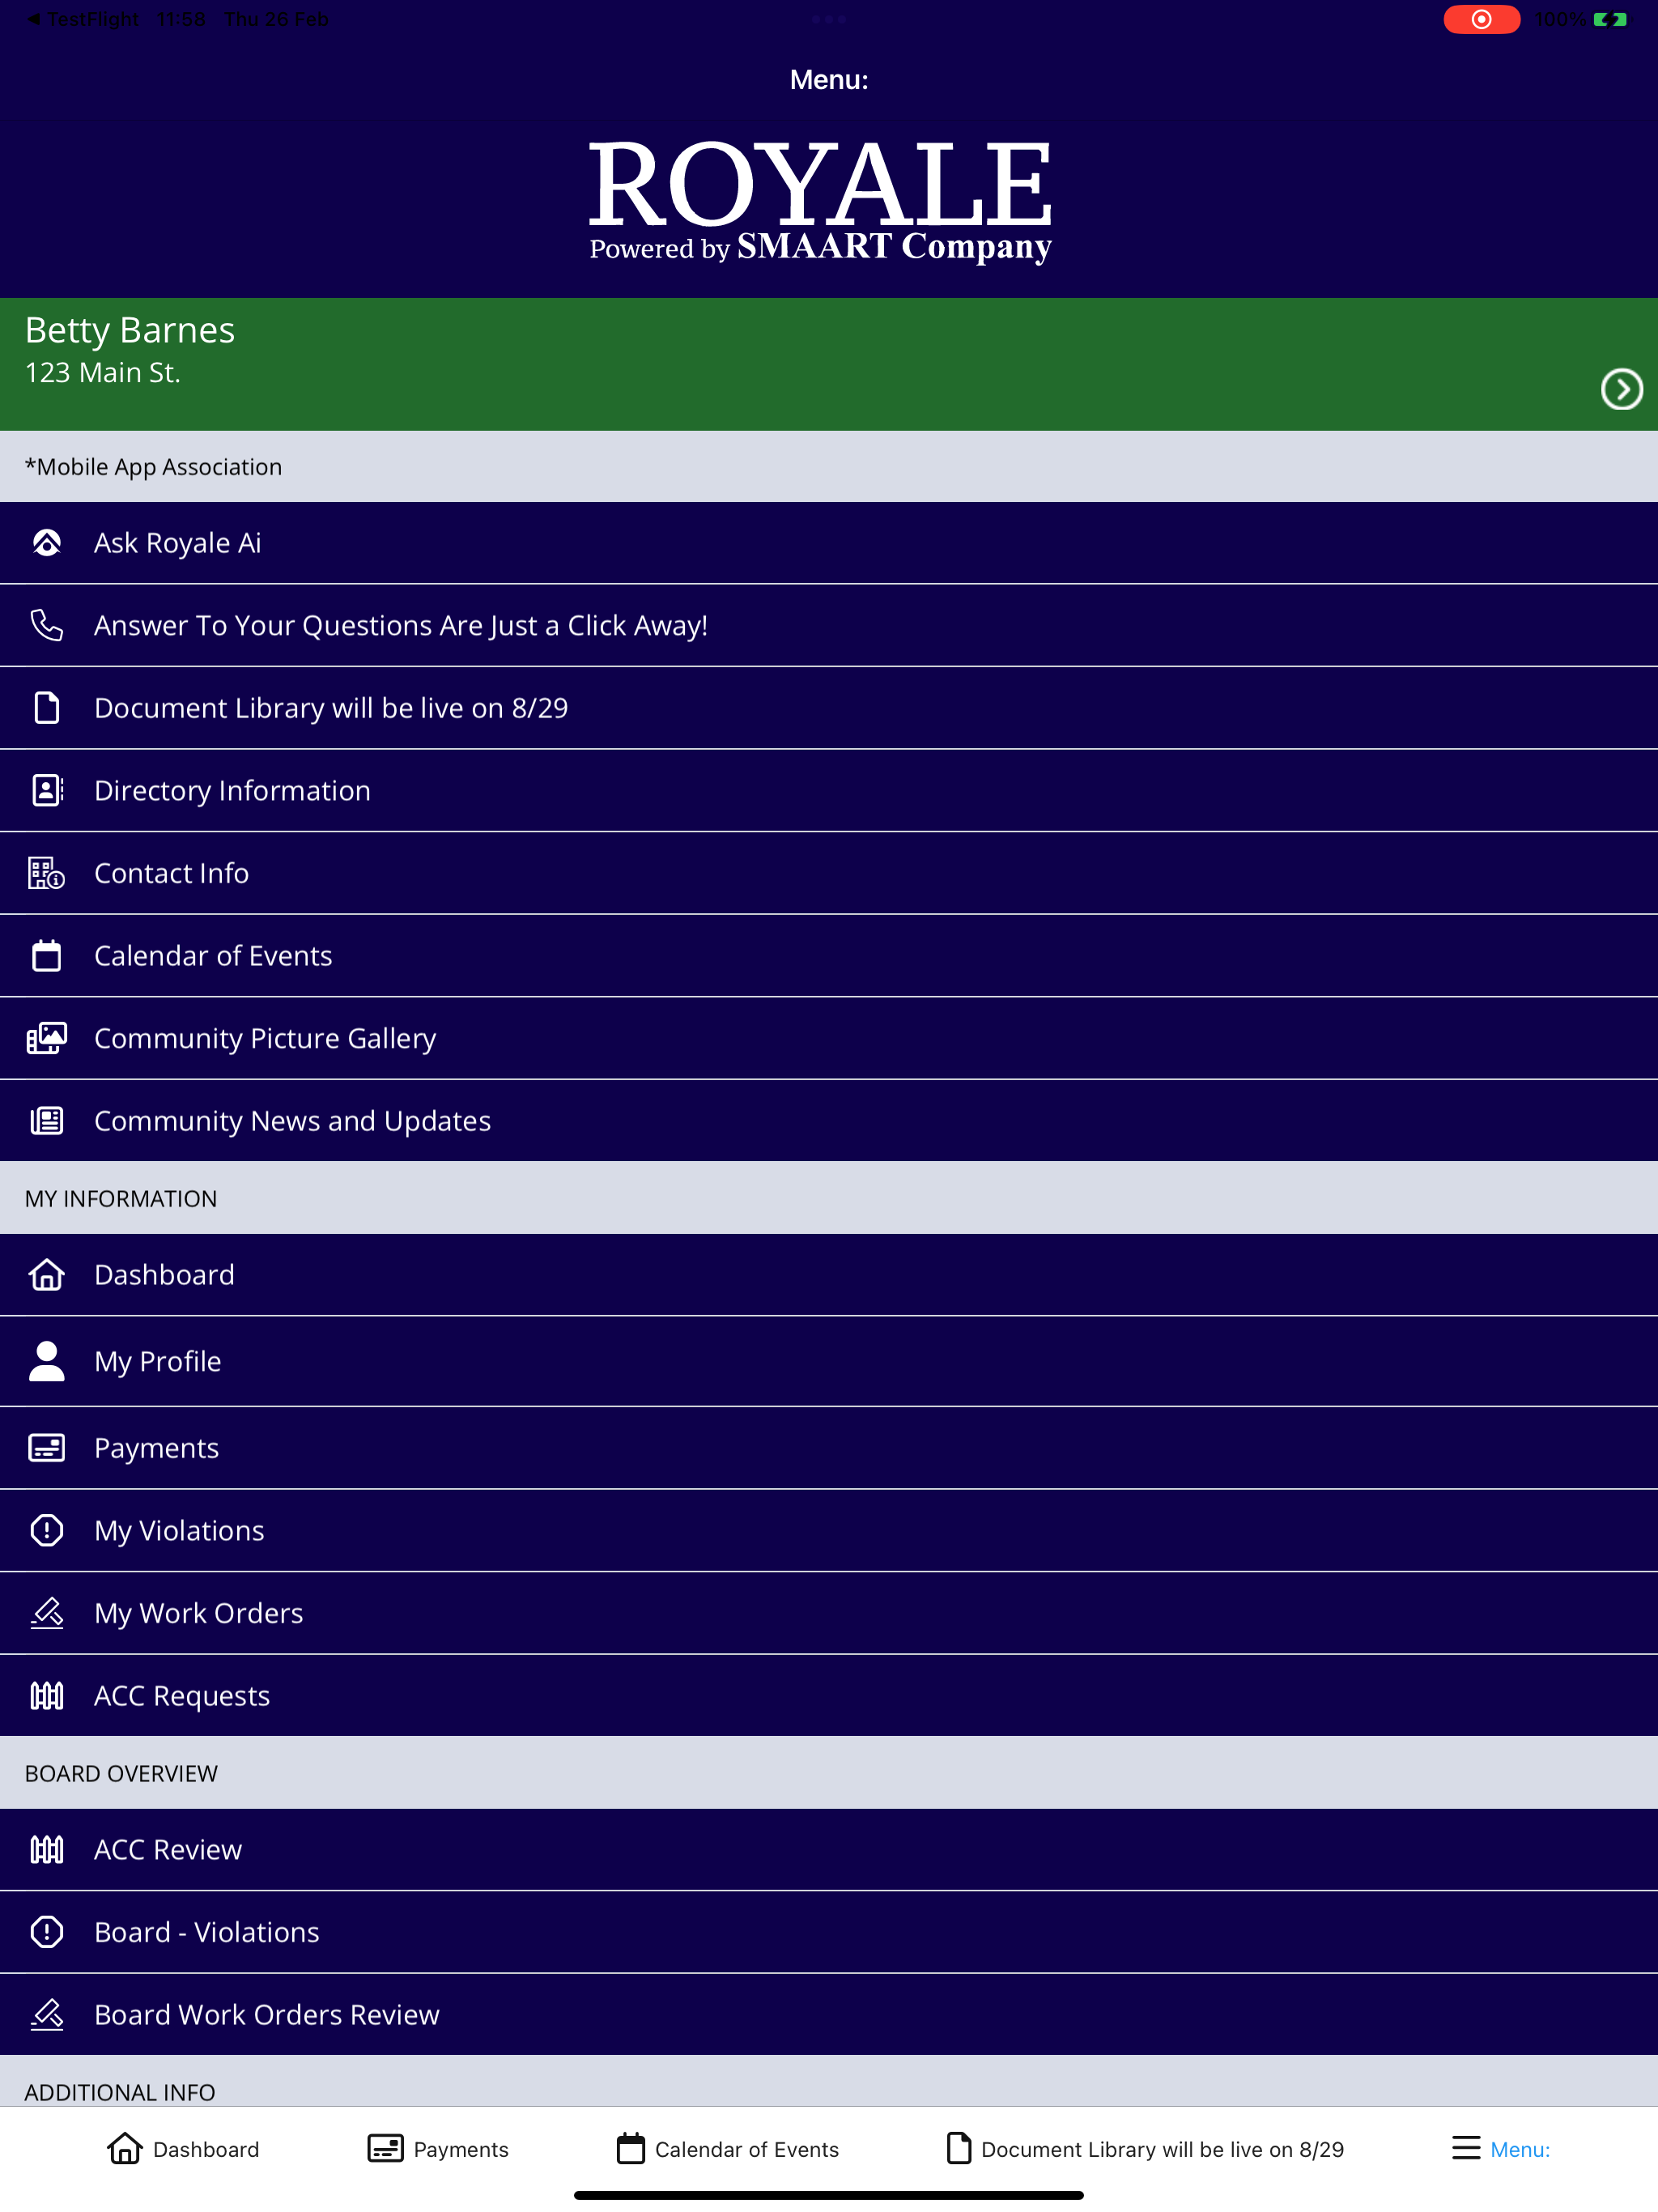
Task: Tap the Directory Information contact-card icon
Action: click(x=47, y=790)
